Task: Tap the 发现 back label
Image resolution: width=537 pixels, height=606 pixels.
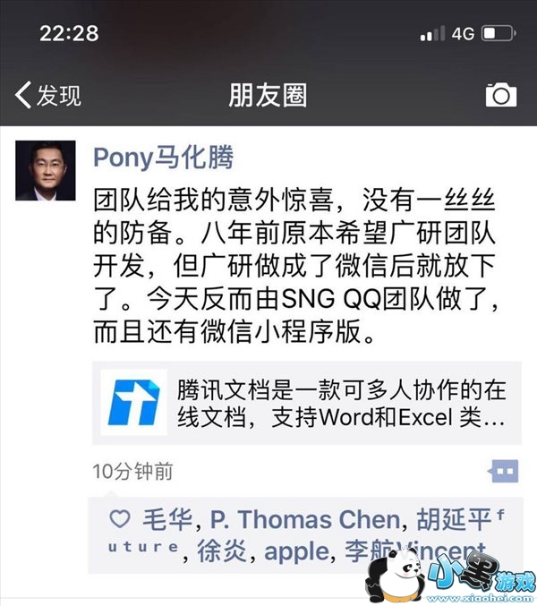Action: click(x=59, y=95)
